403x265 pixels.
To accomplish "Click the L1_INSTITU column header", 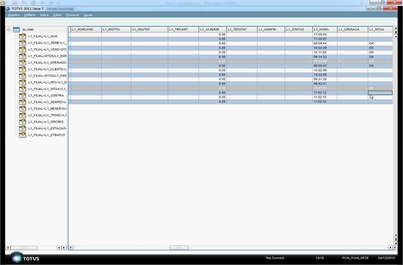I will (x=116, y=29).
